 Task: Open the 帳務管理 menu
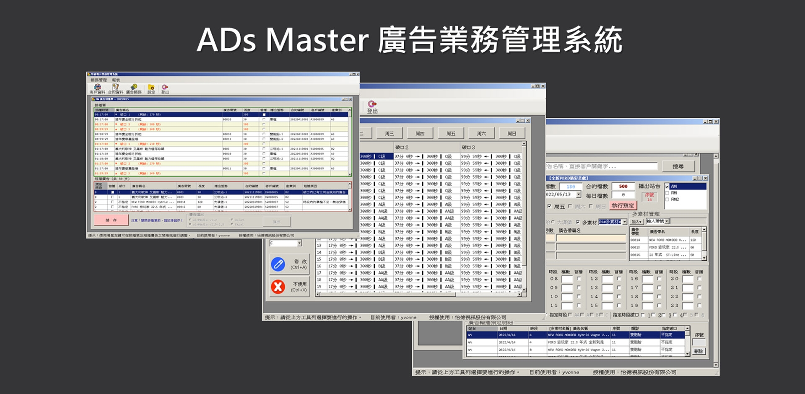(98, 80)
